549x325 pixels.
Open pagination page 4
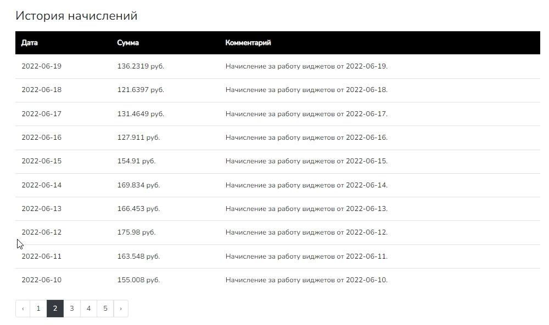[88, 309]
